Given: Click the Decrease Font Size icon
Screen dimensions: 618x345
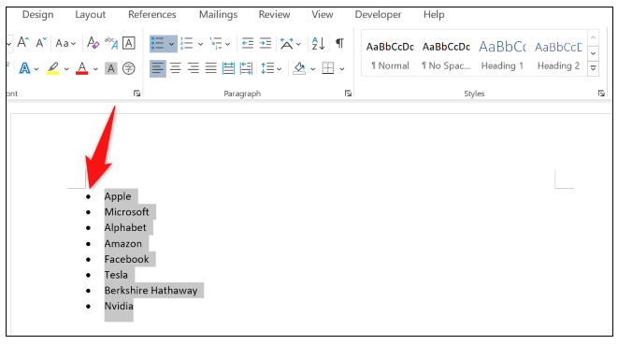Looking at the screenshot, I should click(41, 43).
